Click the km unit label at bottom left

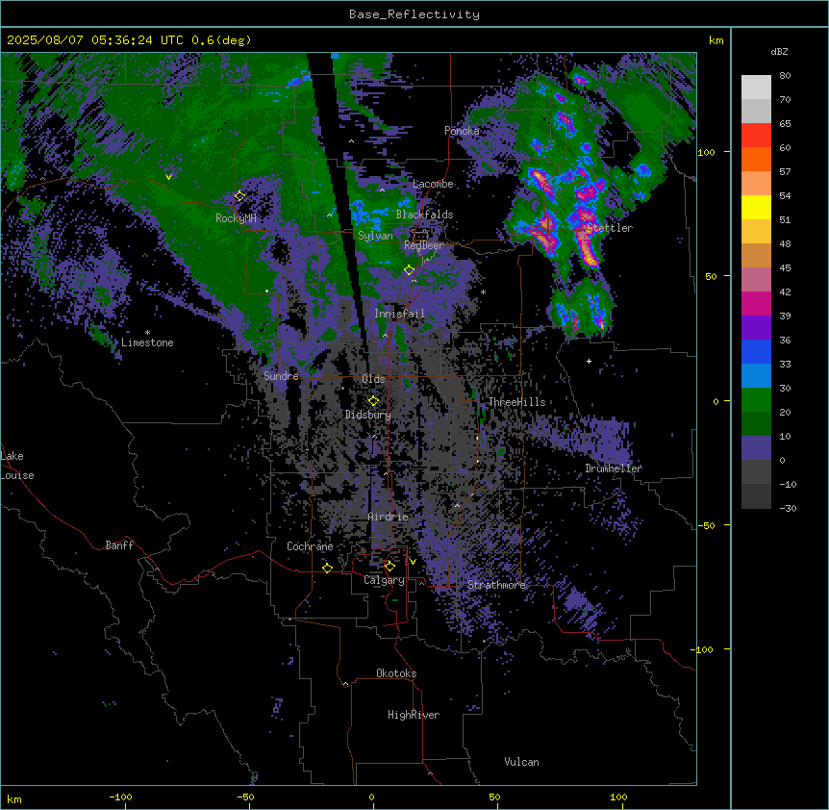point(14,798)
